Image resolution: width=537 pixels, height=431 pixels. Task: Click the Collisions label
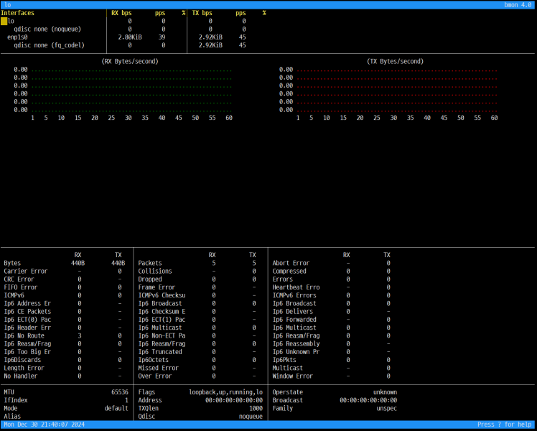pos(155,271)
